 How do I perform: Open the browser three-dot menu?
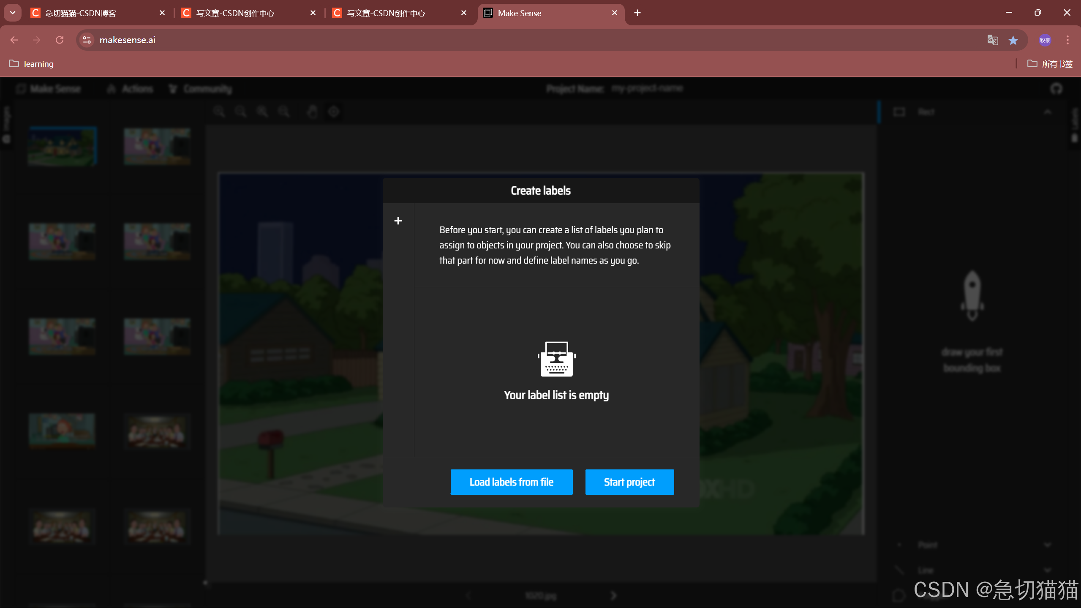pyautogui.click(x=1067, y=40)
